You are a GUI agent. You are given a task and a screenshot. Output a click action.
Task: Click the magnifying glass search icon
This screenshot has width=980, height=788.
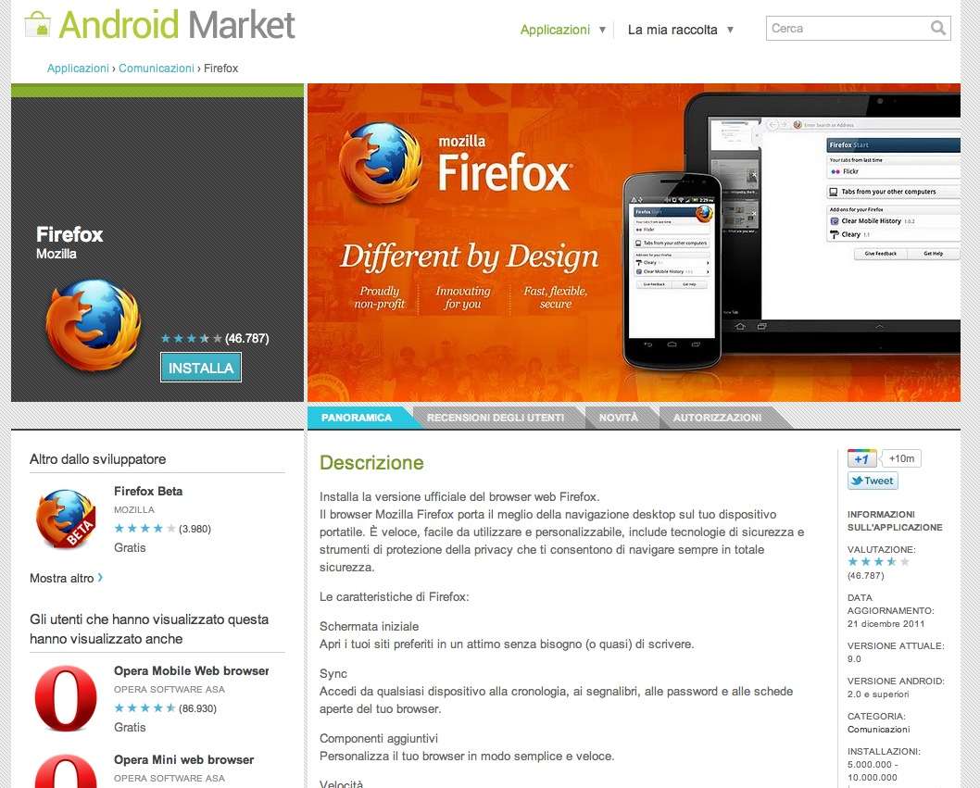[x=937, y=28]
